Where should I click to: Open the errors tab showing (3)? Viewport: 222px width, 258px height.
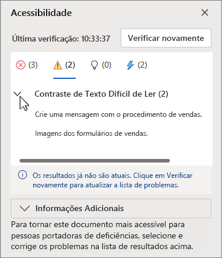coord(27,65)
